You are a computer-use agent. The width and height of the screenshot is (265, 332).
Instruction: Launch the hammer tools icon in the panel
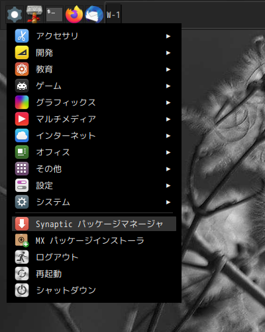pos(34,15)
